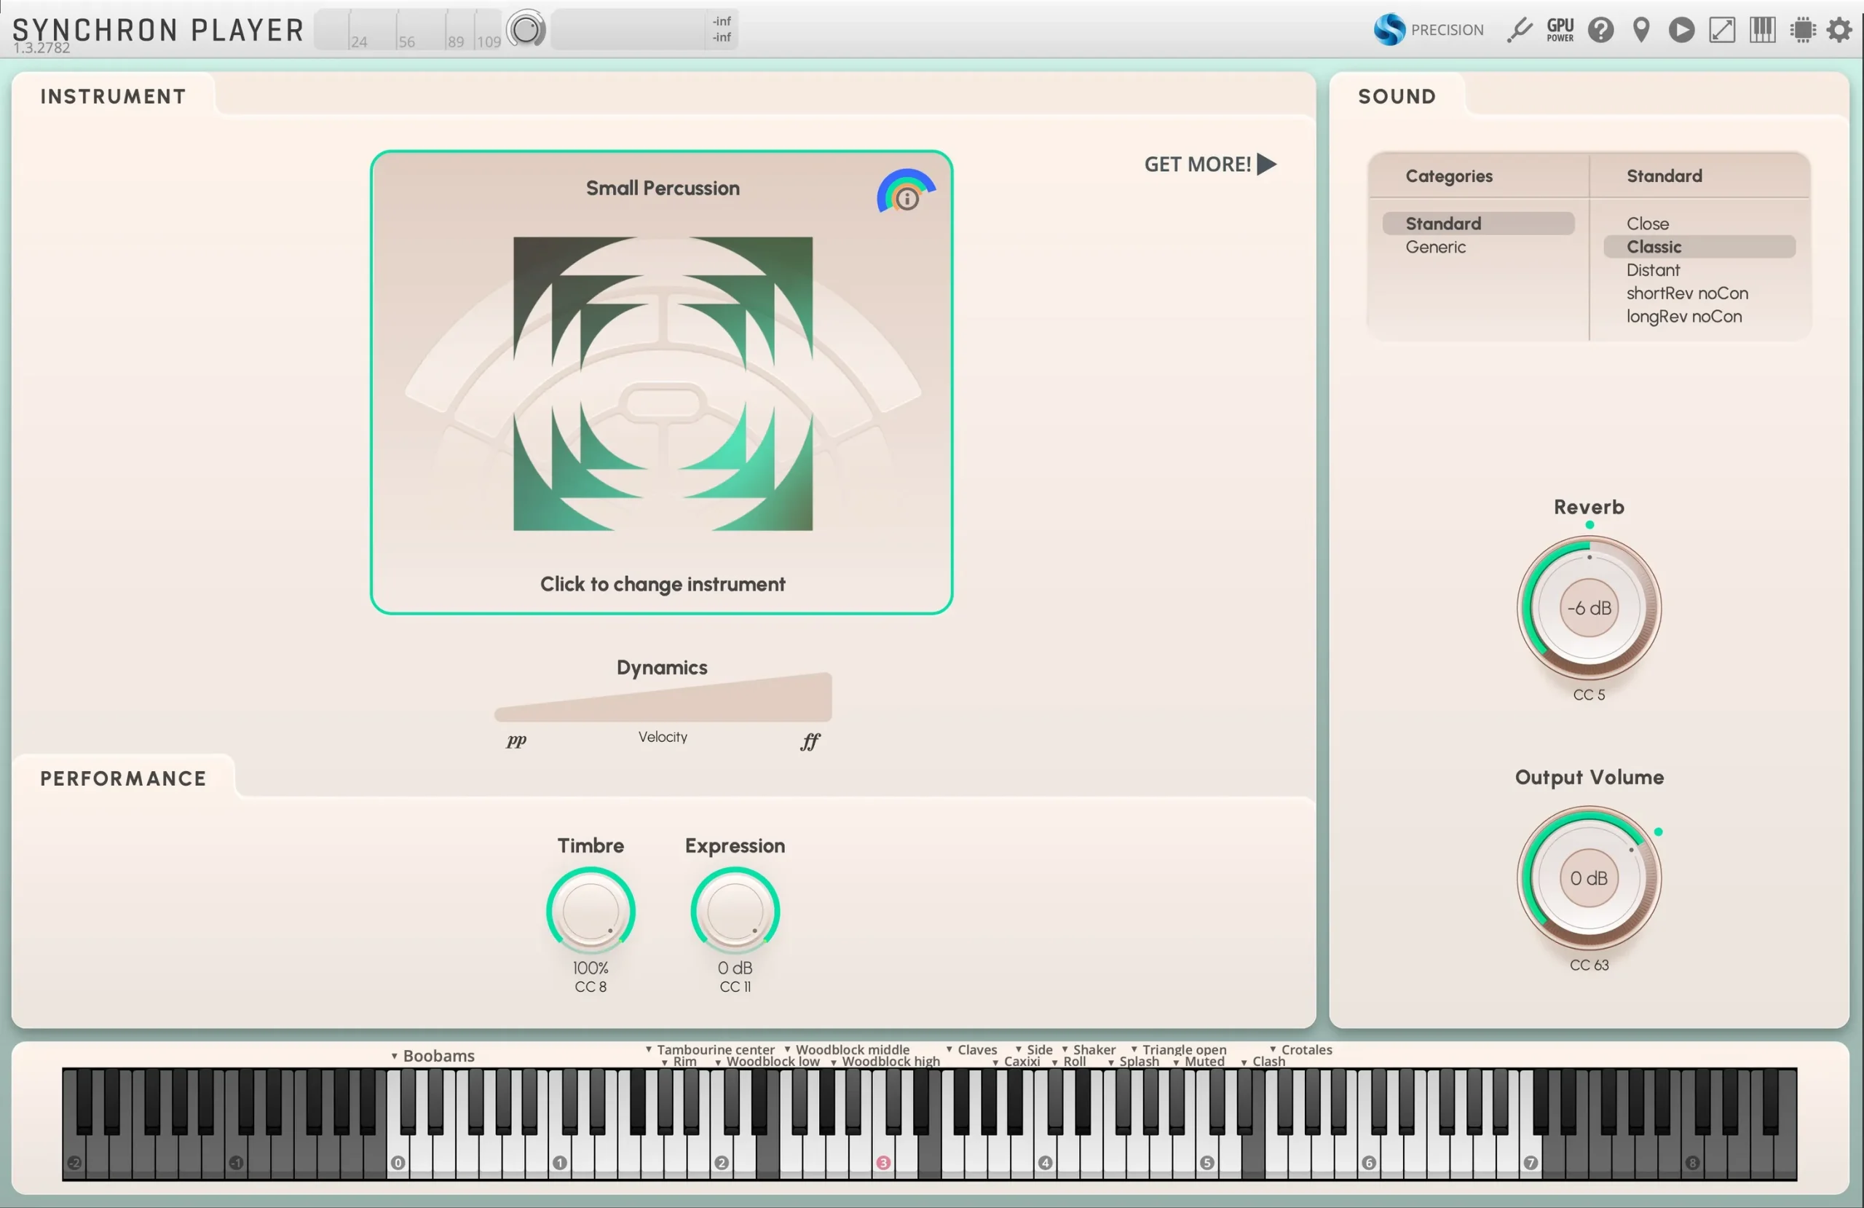Click the Reverb knob
1864x1208 pixels.
click(1588, 608)
